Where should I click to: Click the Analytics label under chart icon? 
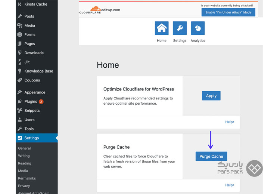198,41
